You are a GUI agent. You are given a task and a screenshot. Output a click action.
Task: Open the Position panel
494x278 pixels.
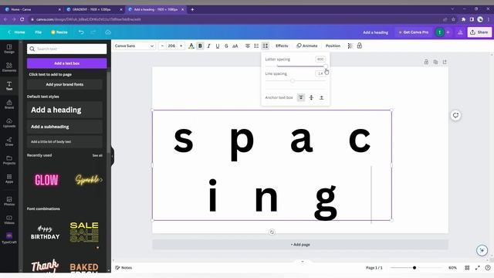coord(333,46)
